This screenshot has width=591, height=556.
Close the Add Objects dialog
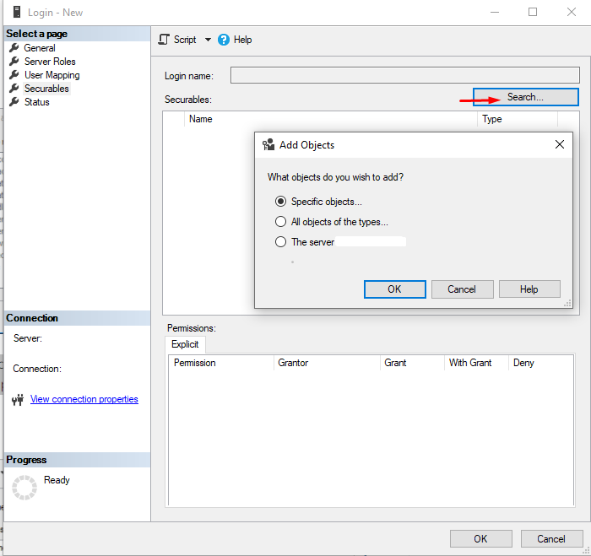(x=560, y=144)
